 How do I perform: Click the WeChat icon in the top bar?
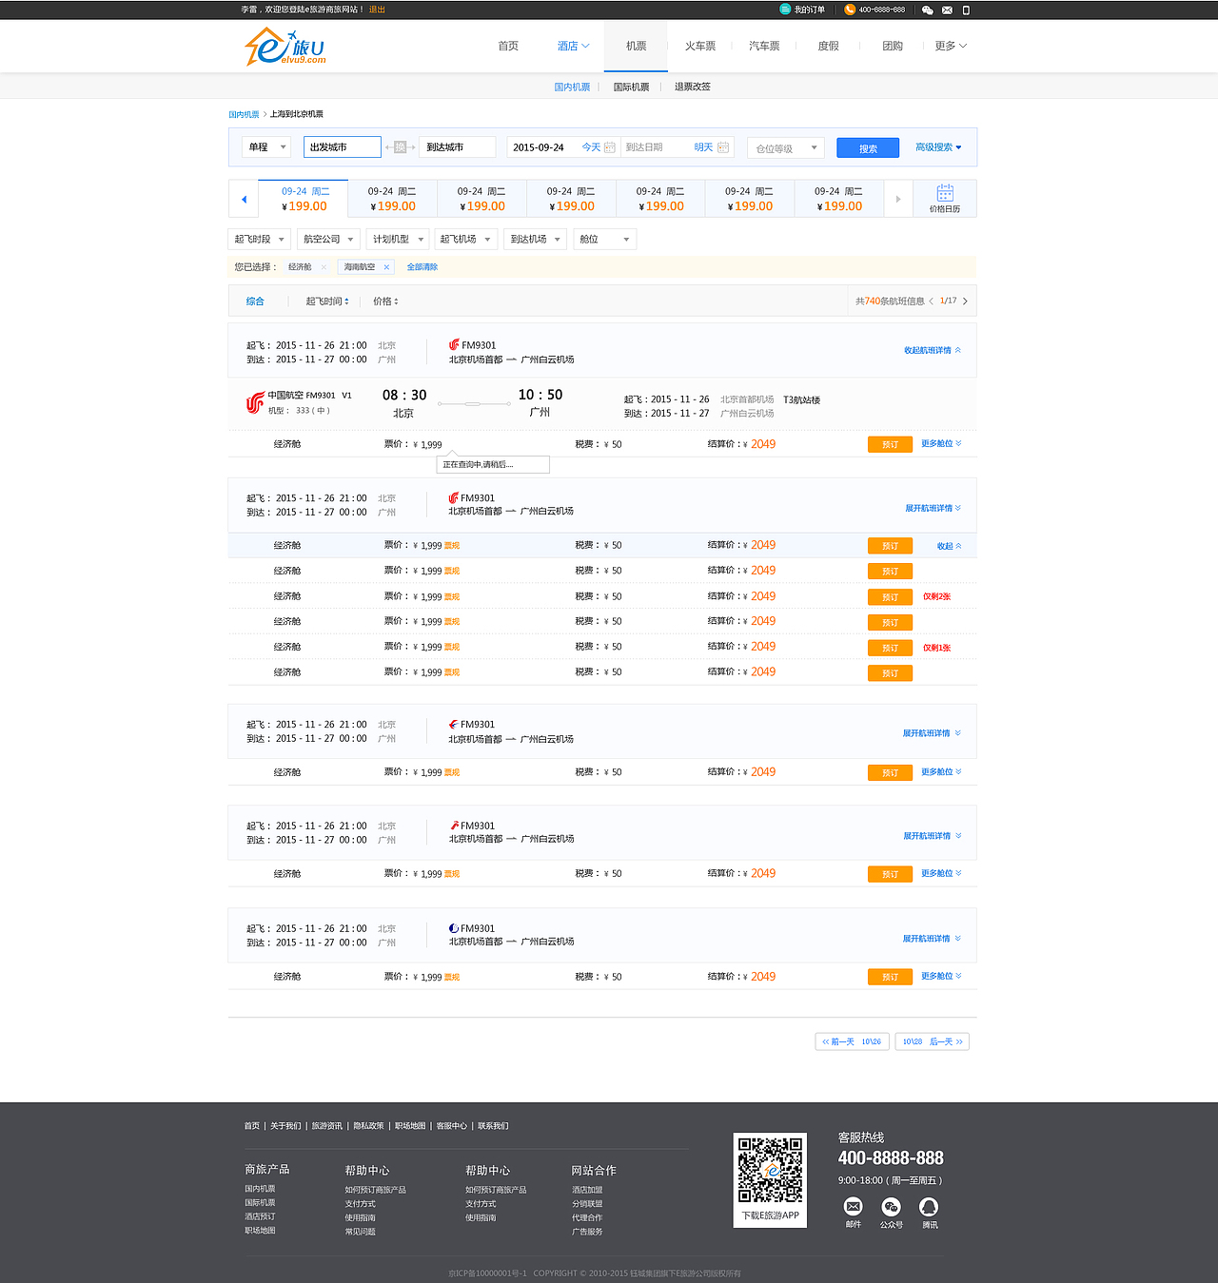(928, 10)
